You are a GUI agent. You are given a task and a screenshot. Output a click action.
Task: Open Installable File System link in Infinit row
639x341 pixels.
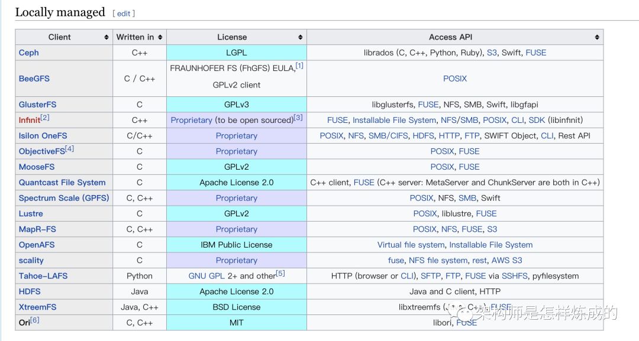tap(394, 120)
